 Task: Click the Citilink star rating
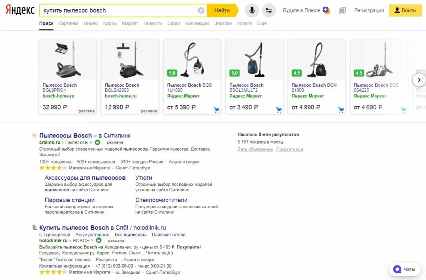(53, 168)
